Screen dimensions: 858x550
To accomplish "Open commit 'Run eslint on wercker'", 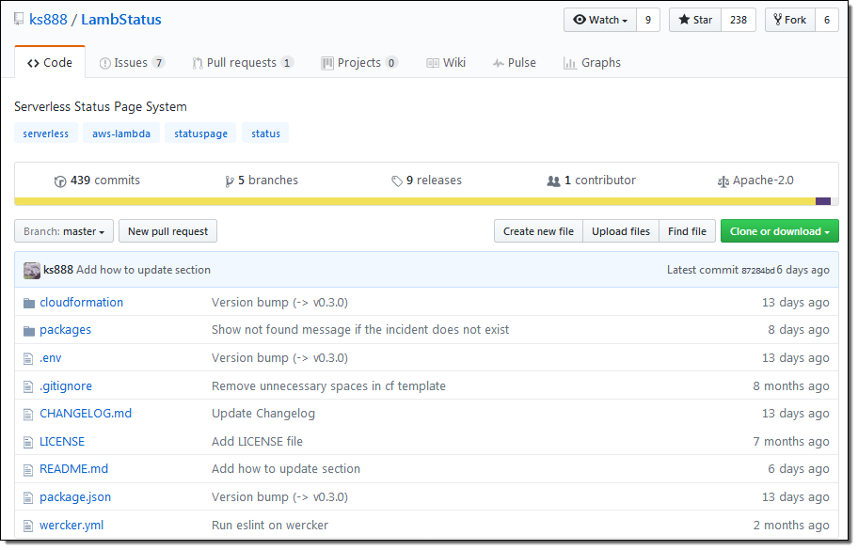I will (x=270, y=526).
